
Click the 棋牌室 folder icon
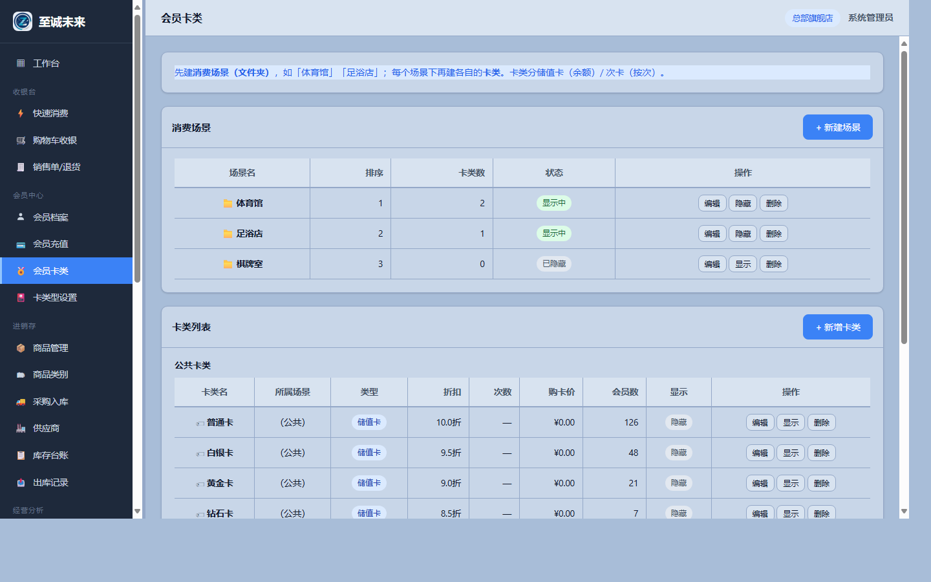228,264
